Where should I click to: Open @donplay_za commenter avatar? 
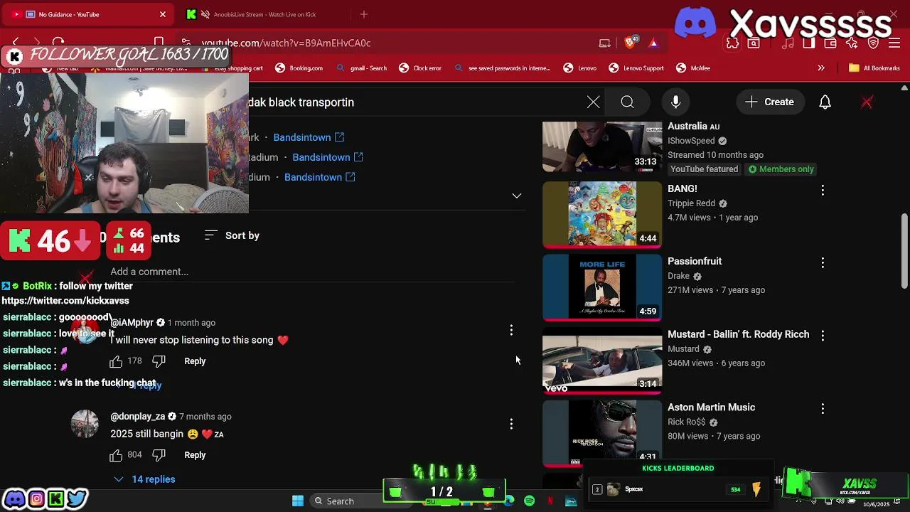(85, 424)
